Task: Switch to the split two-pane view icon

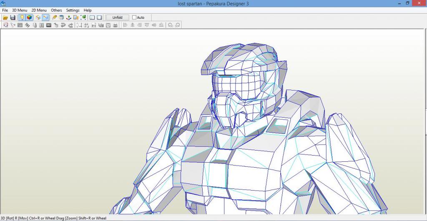Action: coord(92,18)
